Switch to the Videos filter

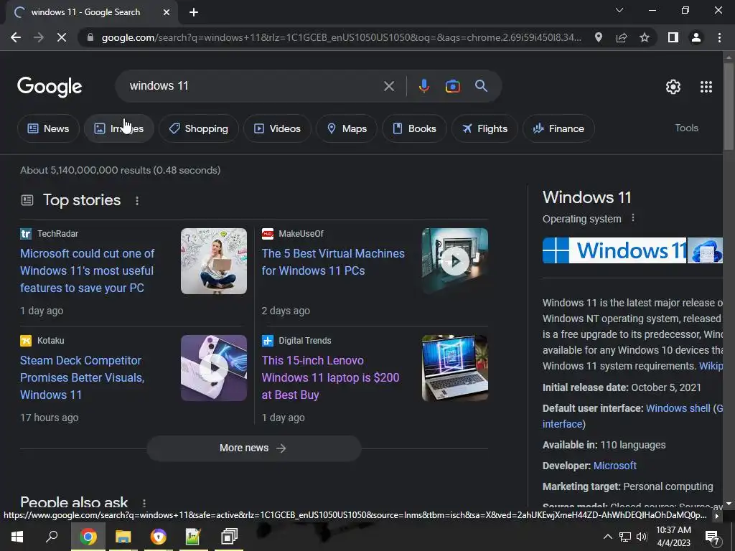[x=278, y=128]
